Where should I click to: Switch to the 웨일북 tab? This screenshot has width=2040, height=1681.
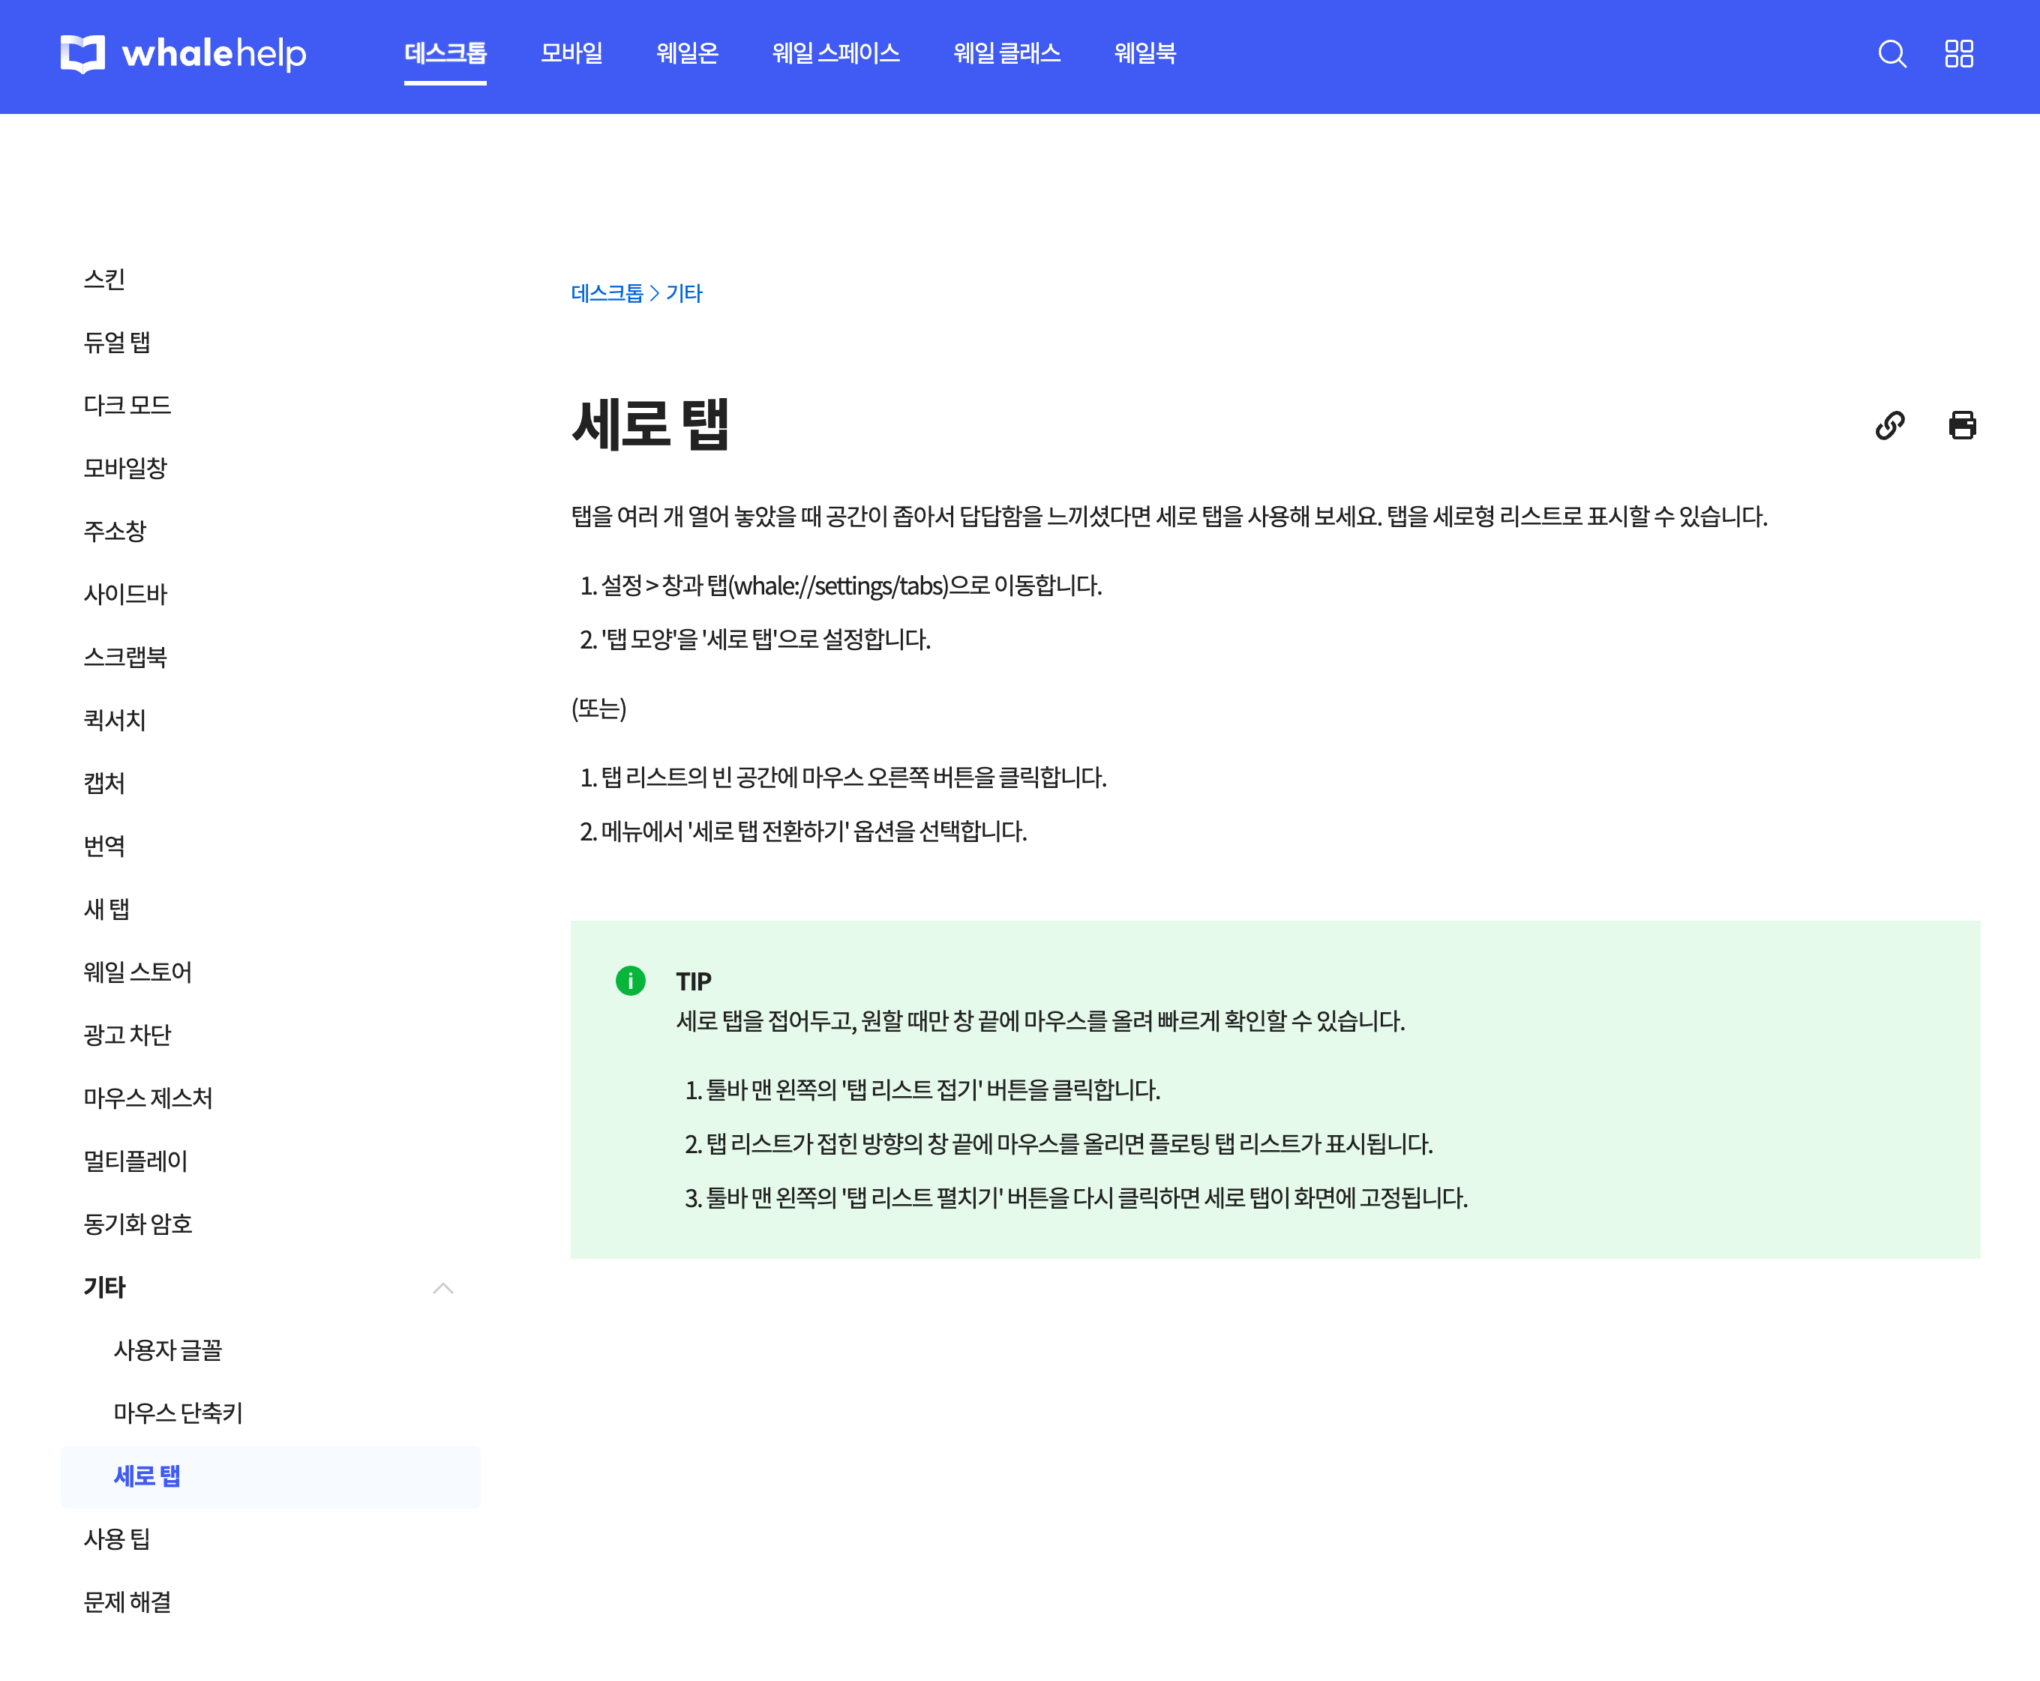pos(1145,53)
